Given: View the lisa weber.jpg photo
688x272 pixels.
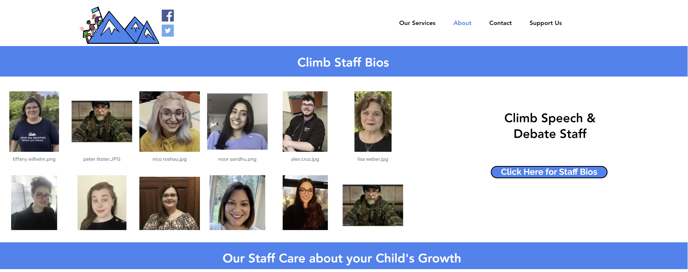Looking at the screenshot, I should (x=373, y=122).
